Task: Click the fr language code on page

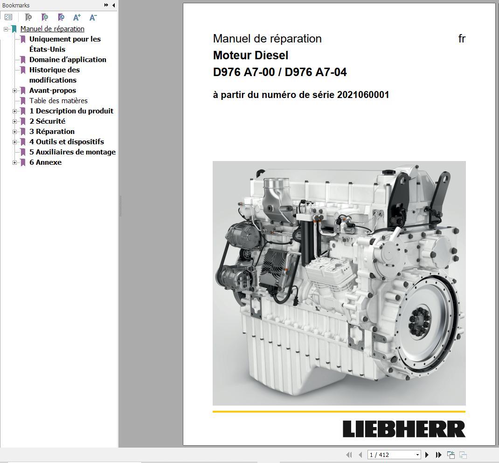Action: [x=462, y=39]
